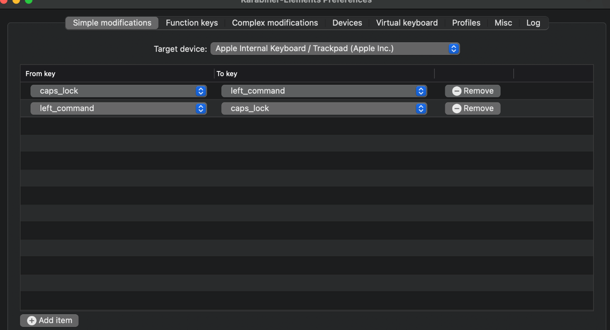
Task: Open the Devices tab
Action: coord(347,23)
